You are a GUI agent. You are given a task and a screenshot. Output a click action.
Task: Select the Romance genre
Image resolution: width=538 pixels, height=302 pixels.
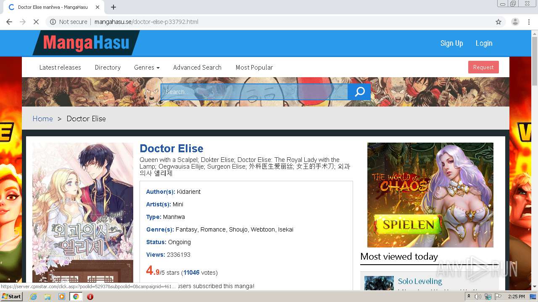coord(213,229)
